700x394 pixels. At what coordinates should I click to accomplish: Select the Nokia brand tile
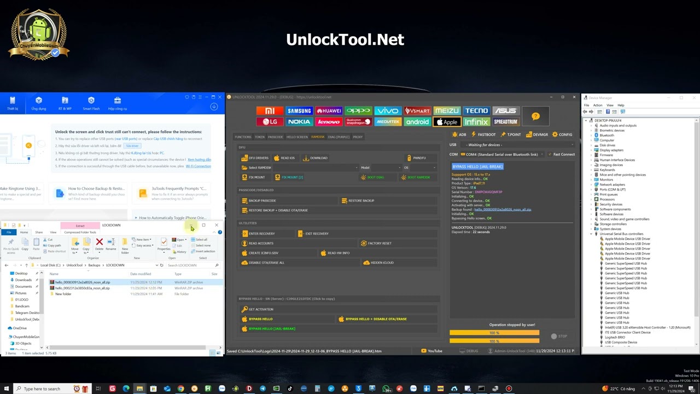(299, 122)
